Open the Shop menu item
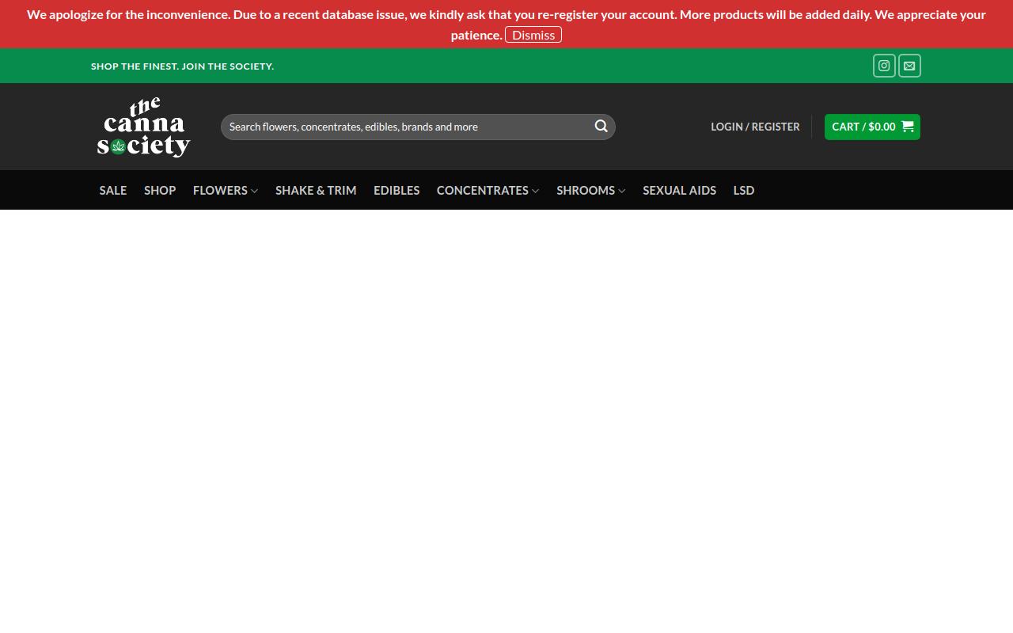Image resolution: width=1013 pixels, height=633 pixels. [160, 190]
